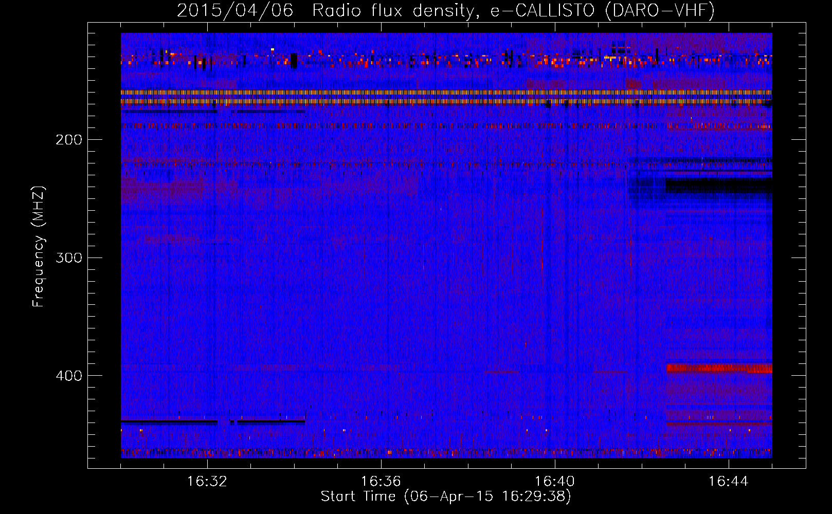Click the 16:40 time tick label
The image size is (832, 514).
pyautogui.click(x=555, y=482)
